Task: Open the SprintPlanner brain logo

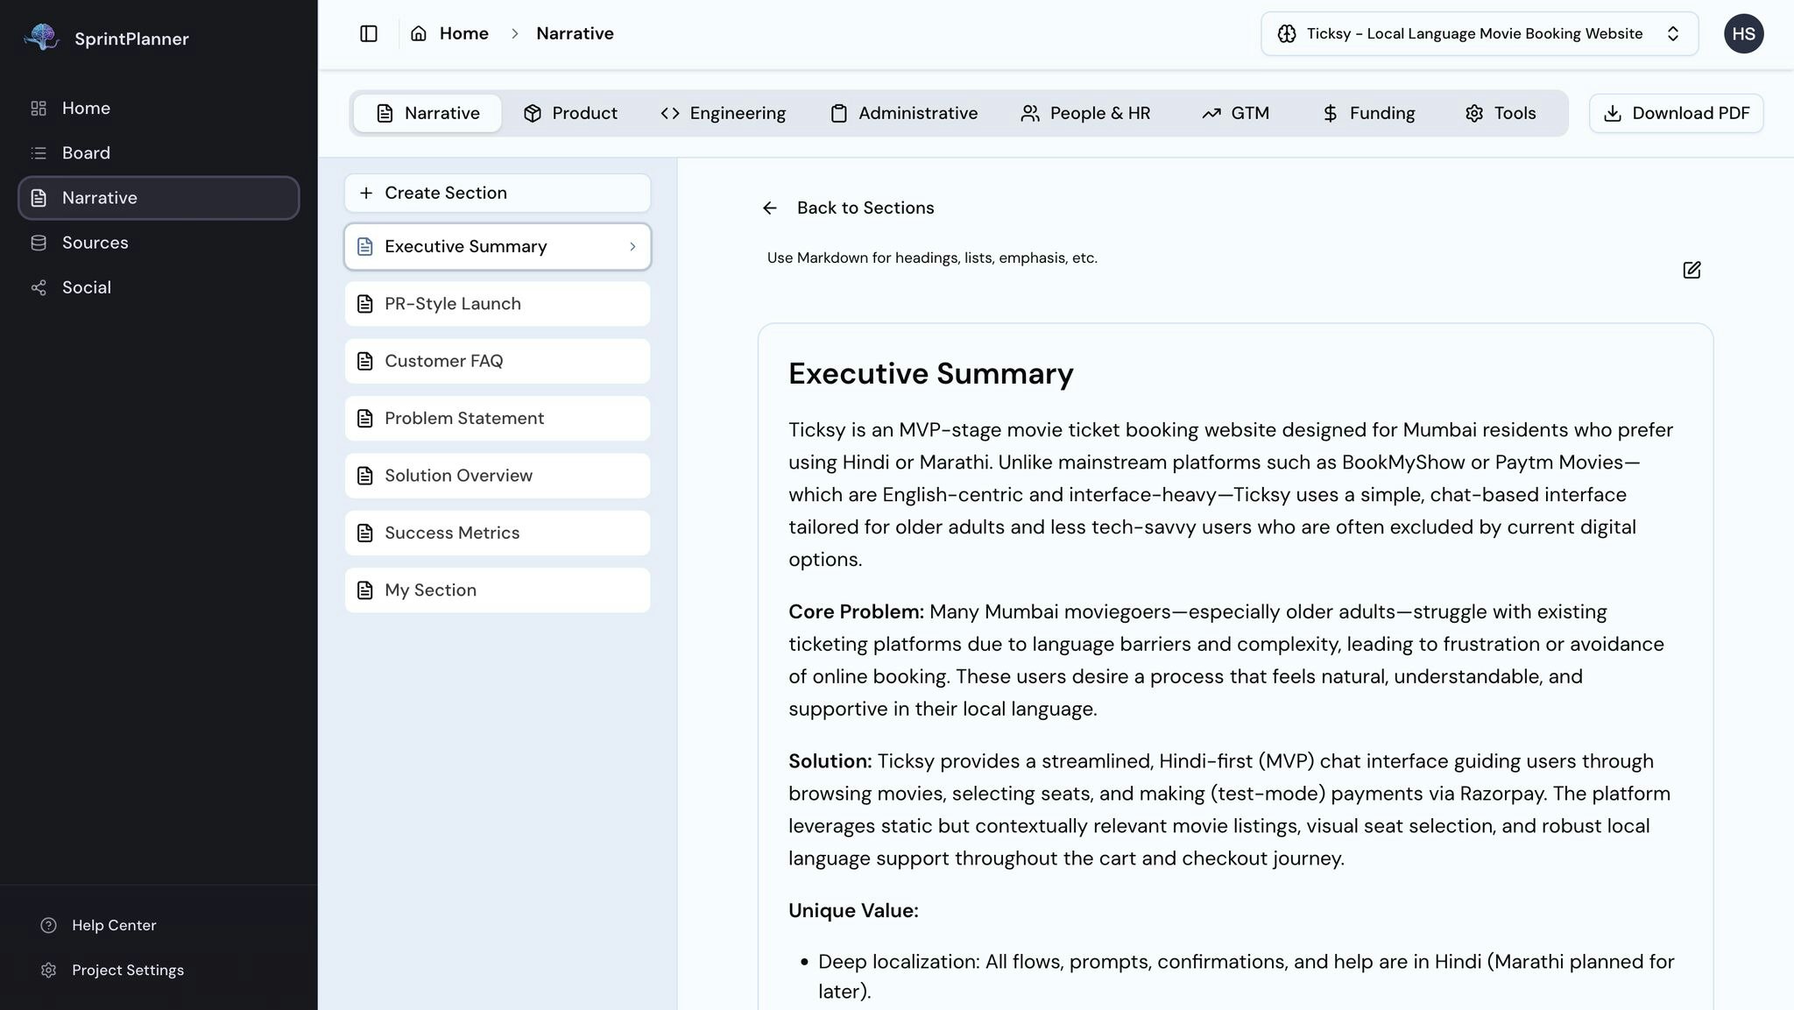Action: point(40,37)
